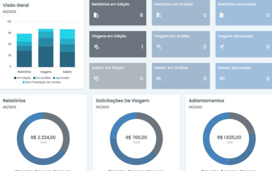
Task: Click the Viagens em Edição airplane icon
Action: click(x=96, y=47)
